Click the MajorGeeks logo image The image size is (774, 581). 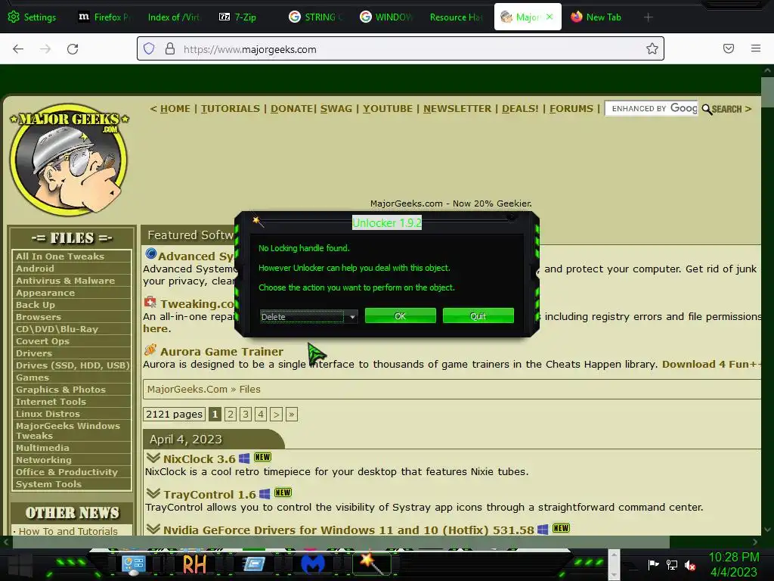point(69,160)
